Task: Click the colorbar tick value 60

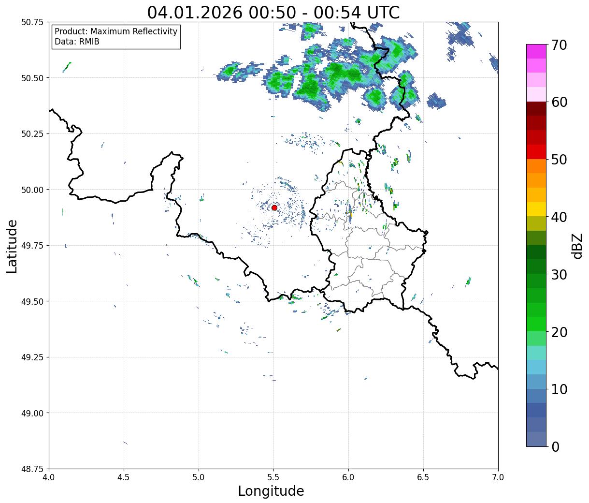Action: coord(559,102)
